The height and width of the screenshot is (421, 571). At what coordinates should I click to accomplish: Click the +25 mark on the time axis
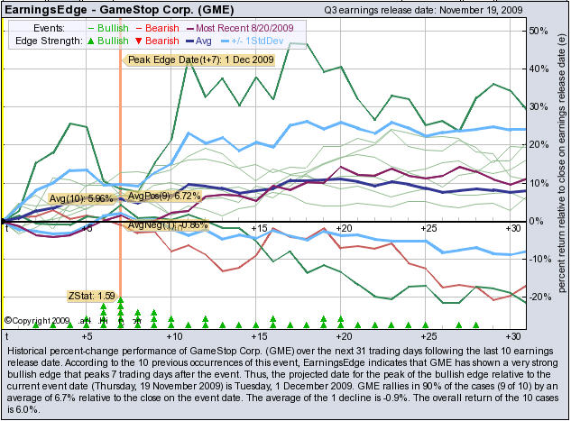[428, 229]
